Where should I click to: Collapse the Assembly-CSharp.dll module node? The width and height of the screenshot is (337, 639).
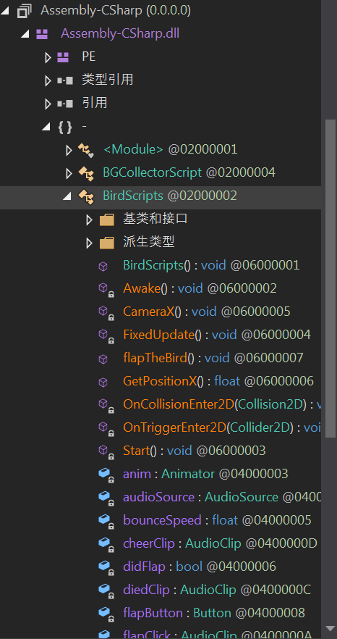[x=25, y=34]
